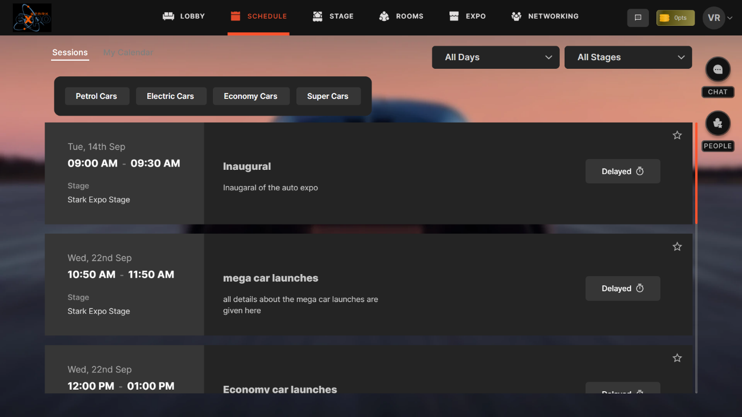This screenshot has height=417, width=742.
Task: Click the Economy car launches title
Action: (x=280, y=389)
